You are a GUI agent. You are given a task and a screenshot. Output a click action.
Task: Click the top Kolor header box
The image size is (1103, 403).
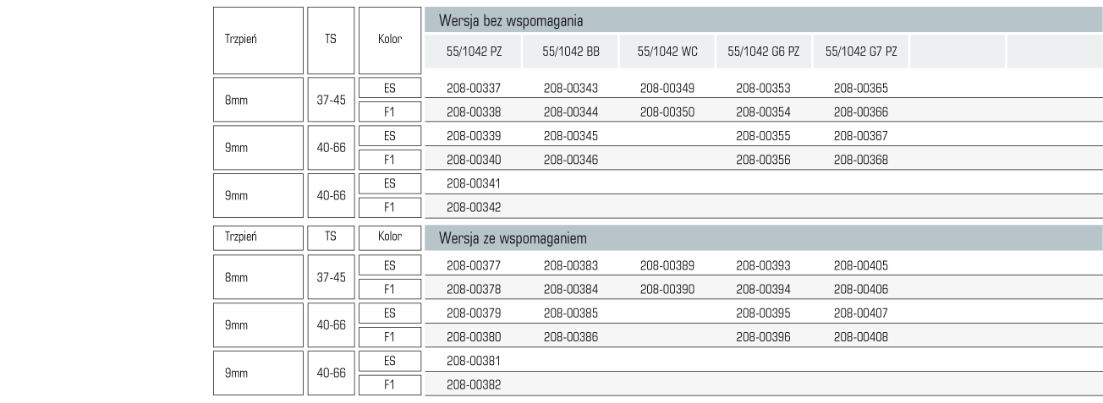[390, 40]
